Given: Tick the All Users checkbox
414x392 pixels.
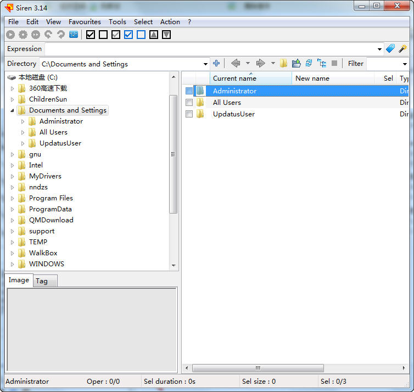Looking at the screenshot, I should pyautogui.click(x=189, y=103).
